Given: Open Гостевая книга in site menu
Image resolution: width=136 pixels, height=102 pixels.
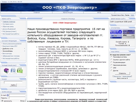Looking at the screenshot, I should pos(8,24).
